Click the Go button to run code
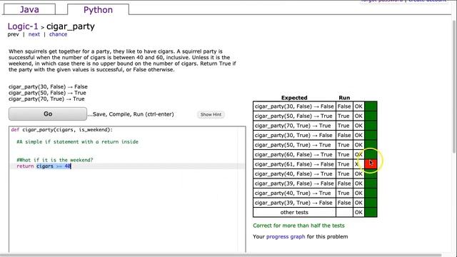Viewport: 457px width, 257px height. tap(48, 114)
